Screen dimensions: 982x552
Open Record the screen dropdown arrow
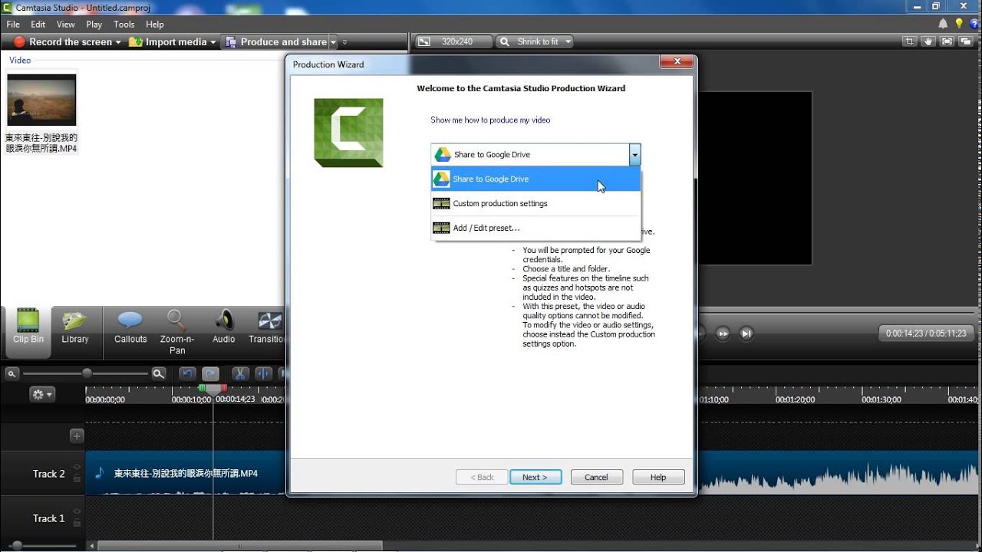[118, 43]
